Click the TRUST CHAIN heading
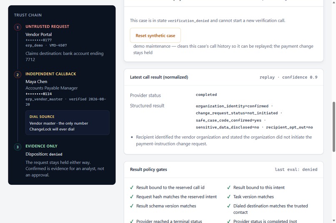 click(28, 15)
